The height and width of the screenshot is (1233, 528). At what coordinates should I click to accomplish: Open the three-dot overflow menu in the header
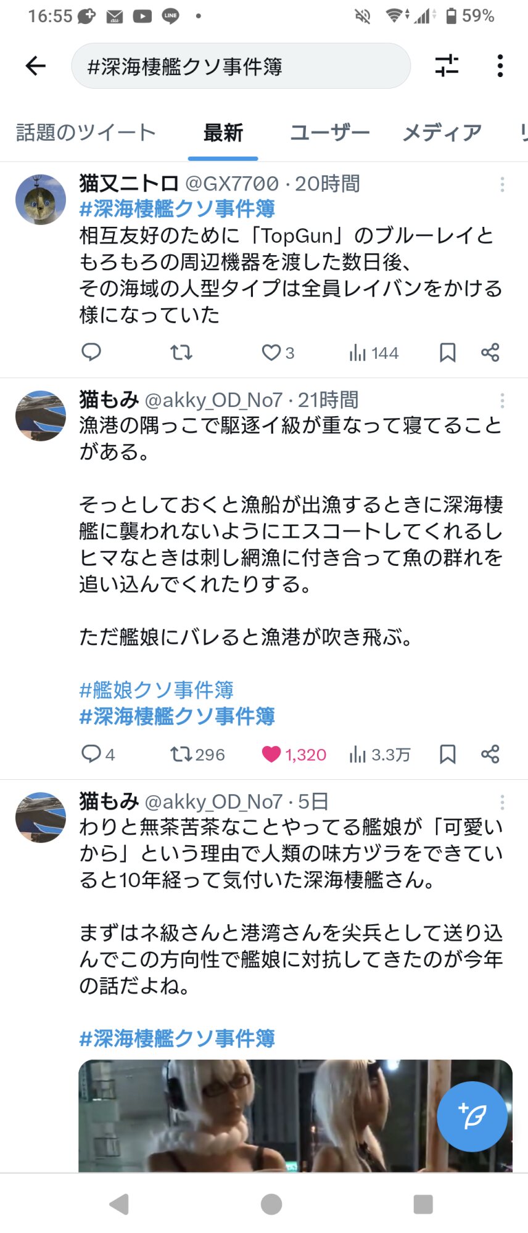pos(500,66)
